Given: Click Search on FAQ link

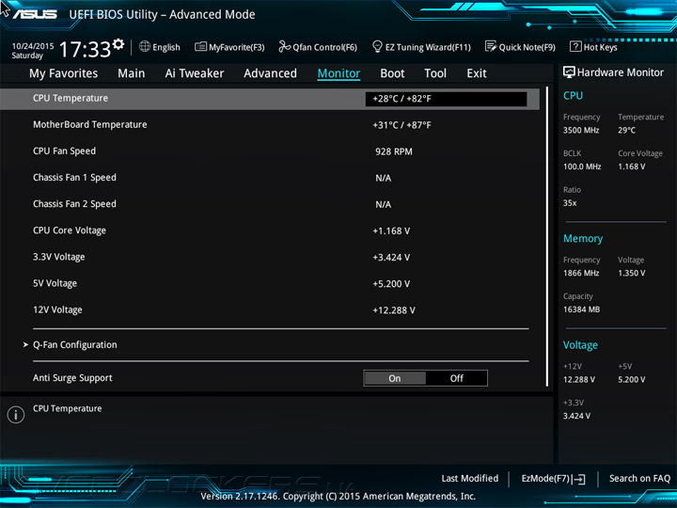Looking at the screenshot, I should (639, 478).
